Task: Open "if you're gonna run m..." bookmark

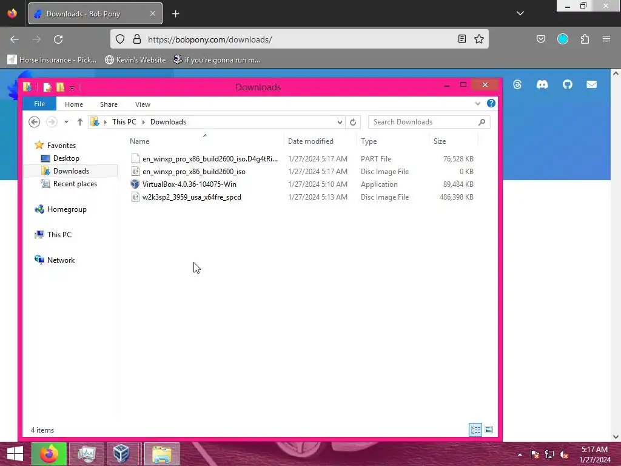Action: tap(217, 60)
